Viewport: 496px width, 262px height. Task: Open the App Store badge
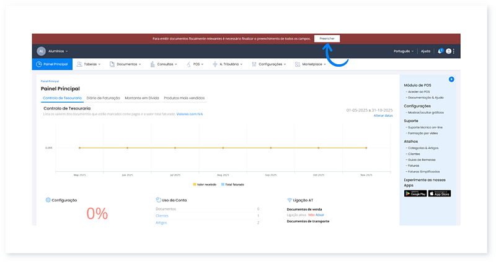440,193
